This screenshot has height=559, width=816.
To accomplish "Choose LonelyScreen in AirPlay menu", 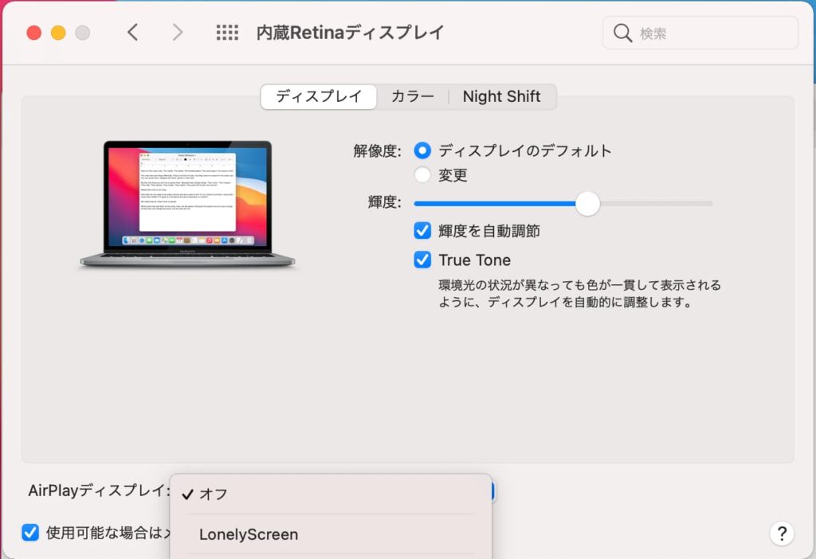I will click(331, 534).
